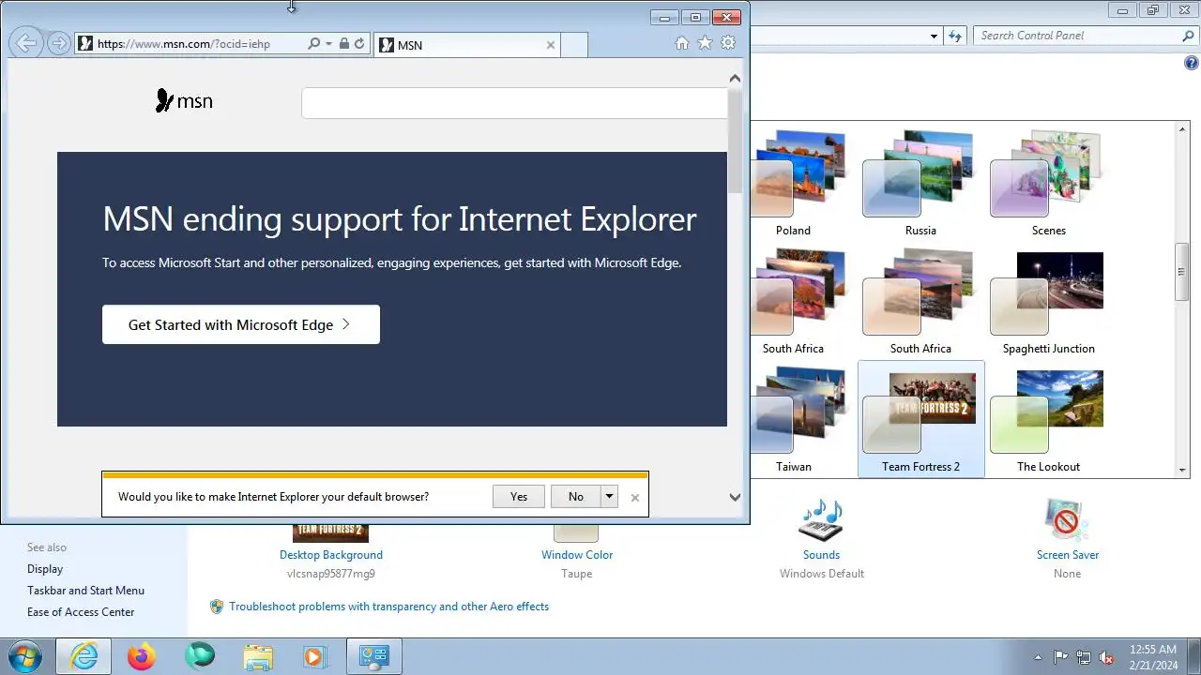Answer Yes to default browser prompt
Screen dimensions: 1201x675
(519, 497)
